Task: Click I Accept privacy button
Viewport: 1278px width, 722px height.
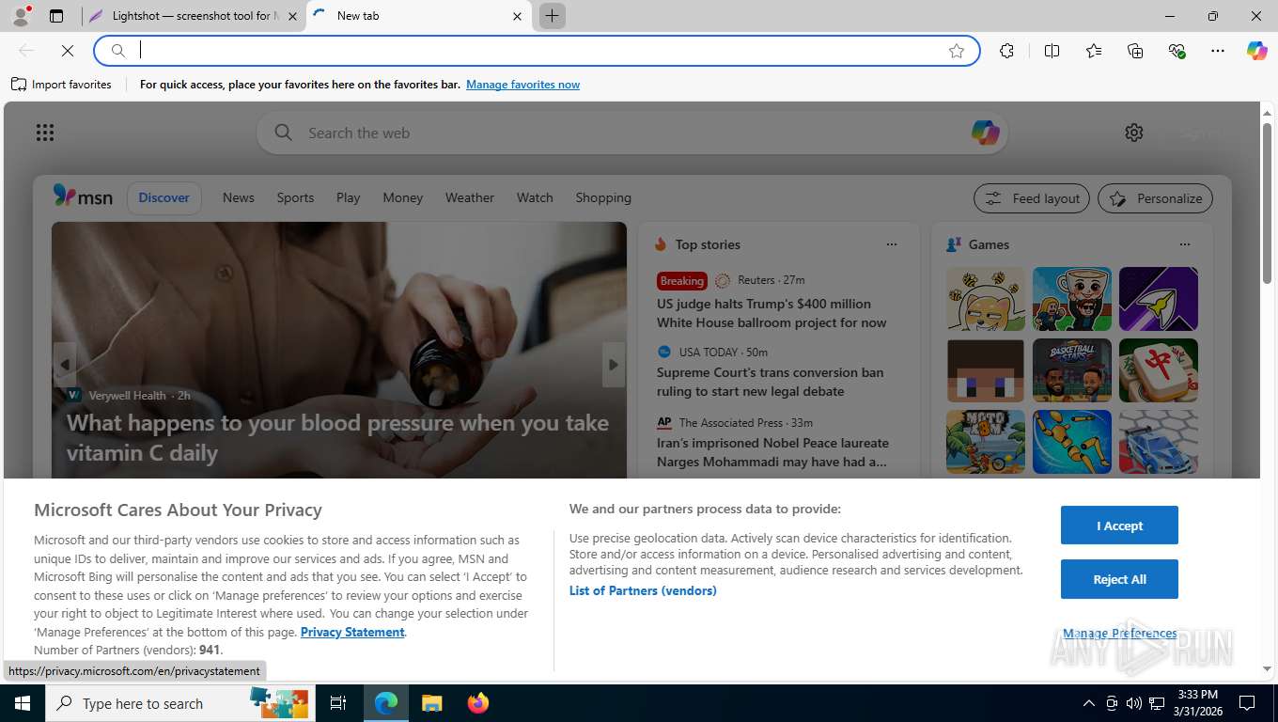Action: [1119, 526]
